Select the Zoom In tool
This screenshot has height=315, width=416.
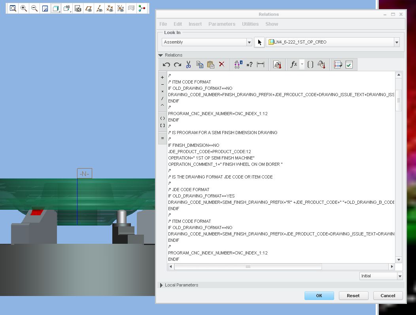[24, 8]
